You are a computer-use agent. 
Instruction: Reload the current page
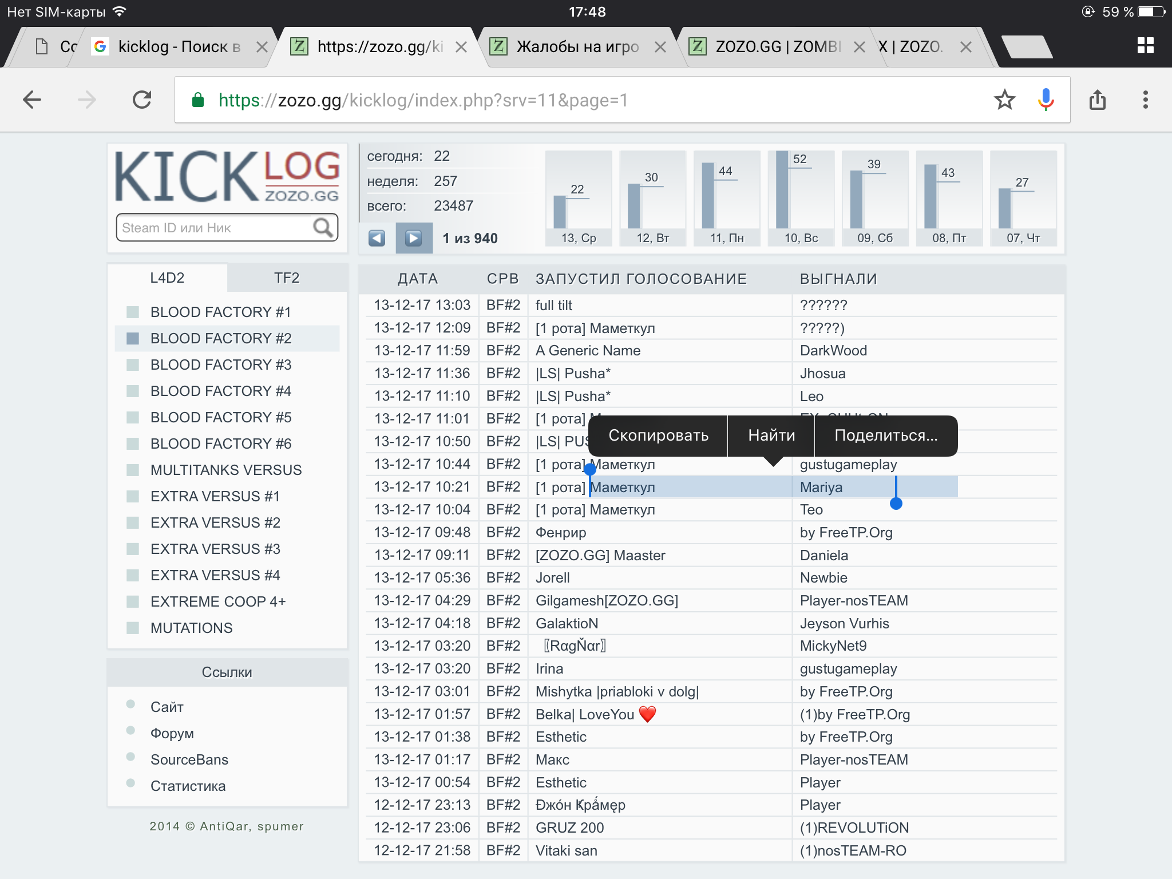142,100
